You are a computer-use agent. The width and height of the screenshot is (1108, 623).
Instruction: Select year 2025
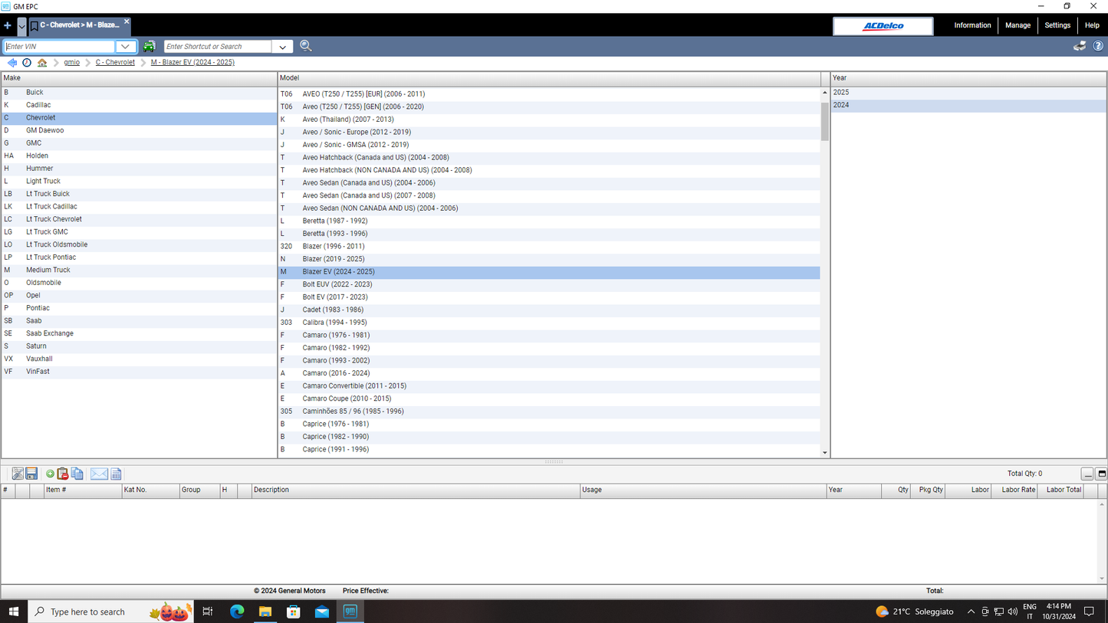click(968, 92)
